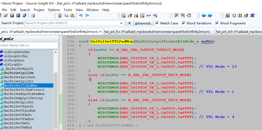Collapse the code block at line 303
The width and height of the screenshot is (262, 130).
90,79
